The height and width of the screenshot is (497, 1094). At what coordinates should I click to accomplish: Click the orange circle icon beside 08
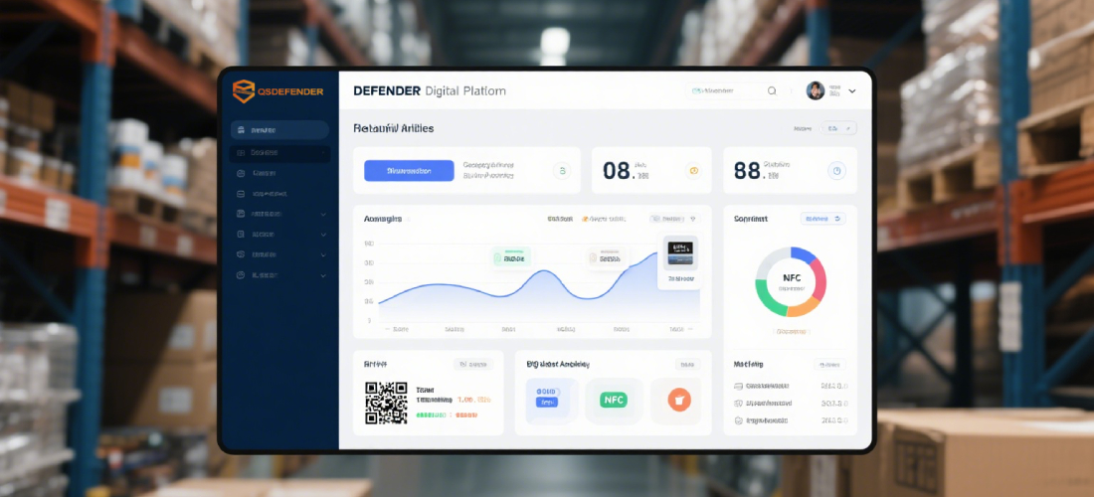click(x=693, y=171)
